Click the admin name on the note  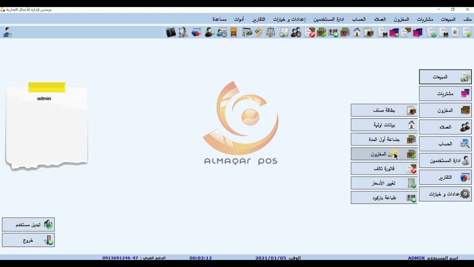tap(44, 99)
